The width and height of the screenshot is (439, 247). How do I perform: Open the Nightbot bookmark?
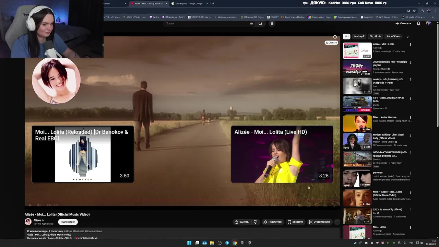coord(367,17)
